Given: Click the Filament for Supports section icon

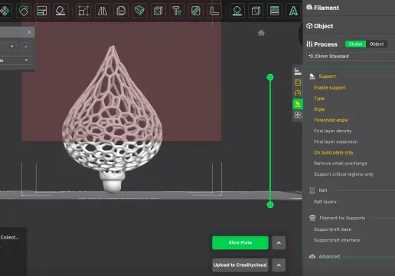Looking at the screenshot, I should 312,218.
